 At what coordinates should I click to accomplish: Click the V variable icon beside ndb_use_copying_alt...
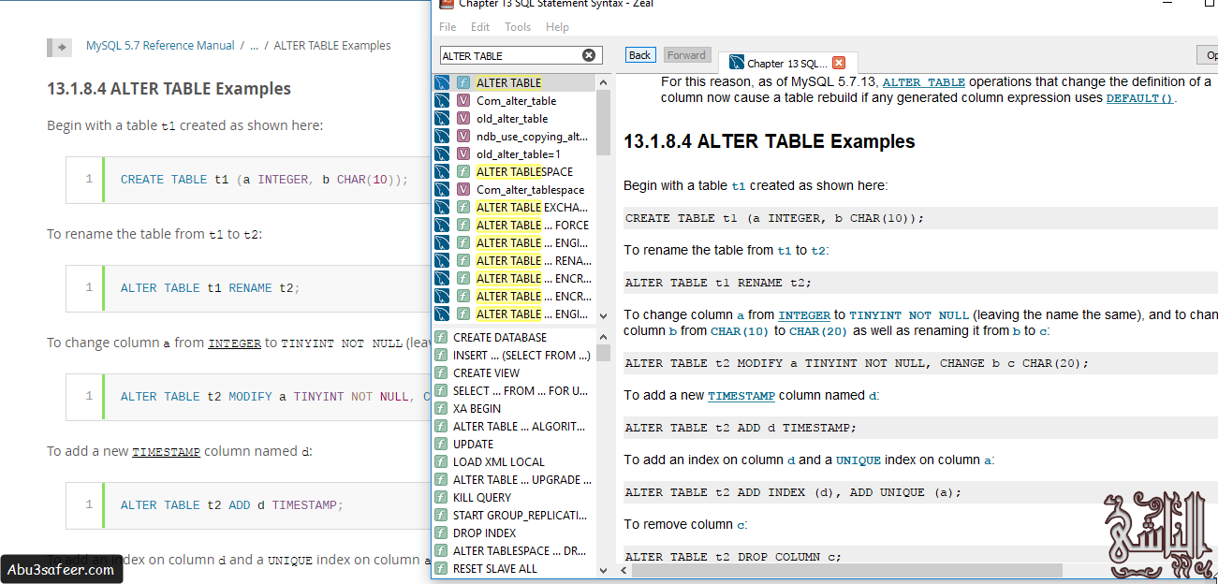coord(463,136)
